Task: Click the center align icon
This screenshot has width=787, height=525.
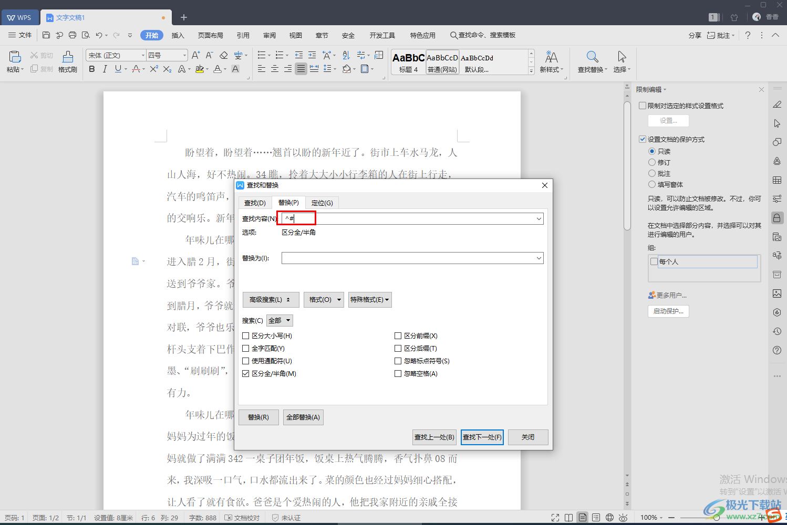Action: tap(275, 69)
